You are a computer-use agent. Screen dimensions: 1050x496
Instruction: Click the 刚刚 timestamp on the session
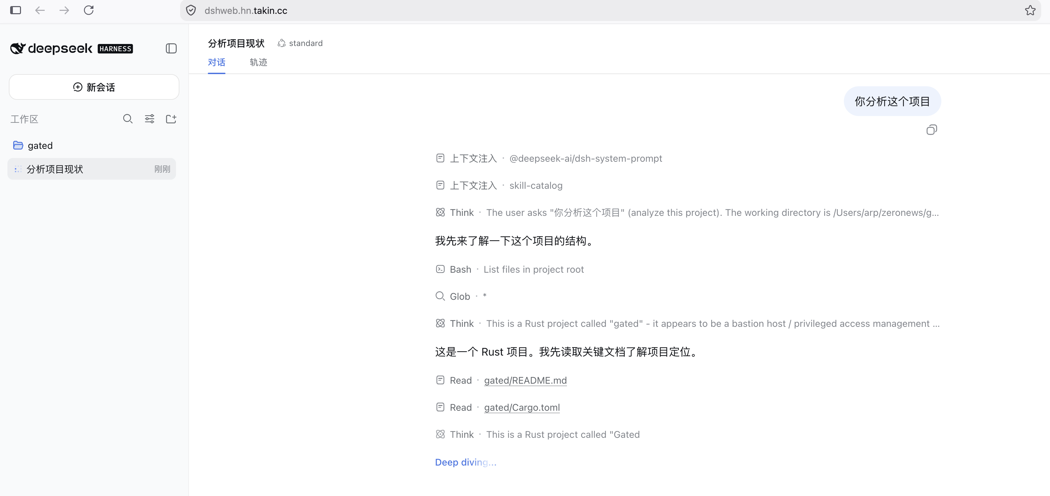tap(162, 169)
